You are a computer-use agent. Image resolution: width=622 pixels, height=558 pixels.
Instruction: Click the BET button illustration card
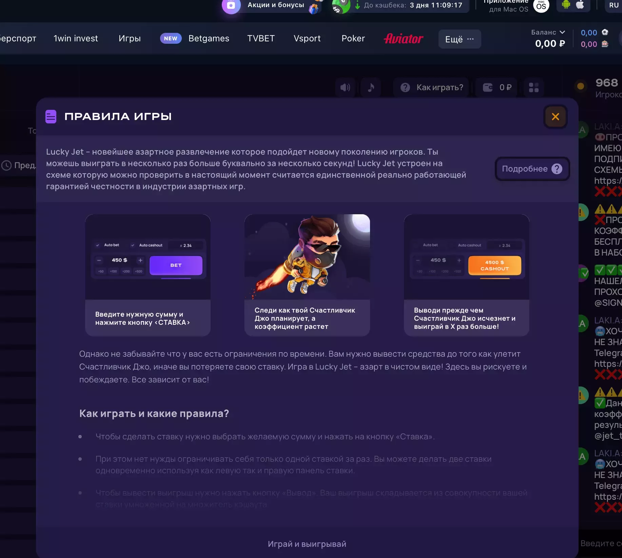(x=148, y=275)
